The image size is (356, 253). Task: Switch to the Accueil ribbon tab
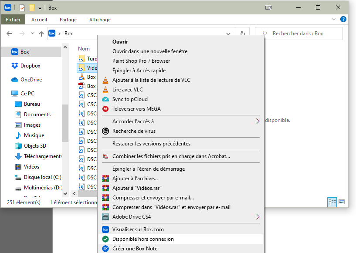(x=39, y=20)
